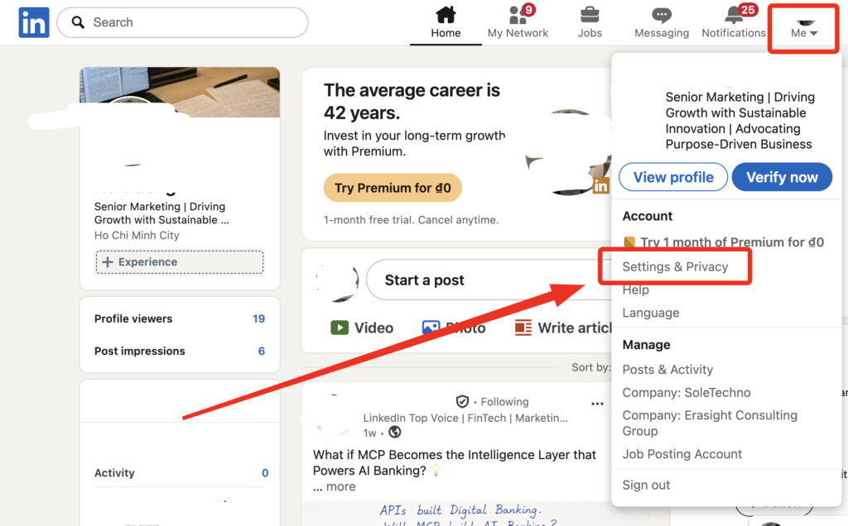Click the Premium gold icon in menu
The image size is (848, 526).
[629, 242]
